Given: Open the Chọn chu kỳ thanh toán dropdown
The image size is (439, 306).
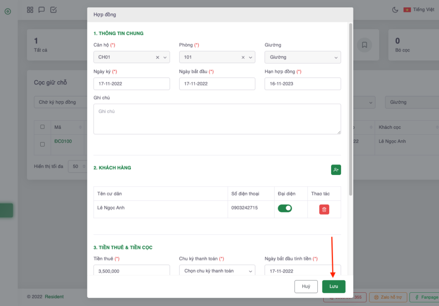Looking at the screenshot, I should pyautogui.click(x=217, y=271).
